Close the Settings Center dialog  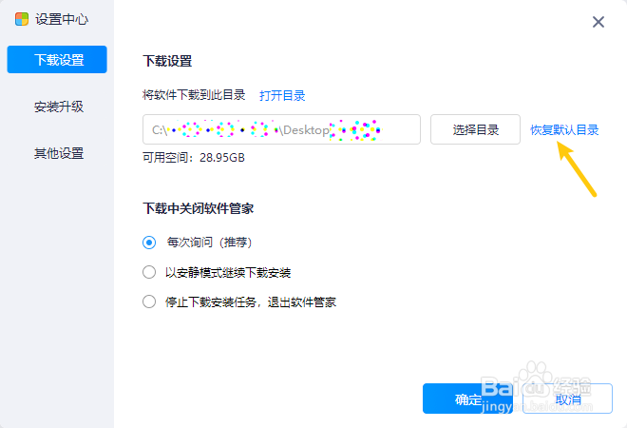(598, 22)
